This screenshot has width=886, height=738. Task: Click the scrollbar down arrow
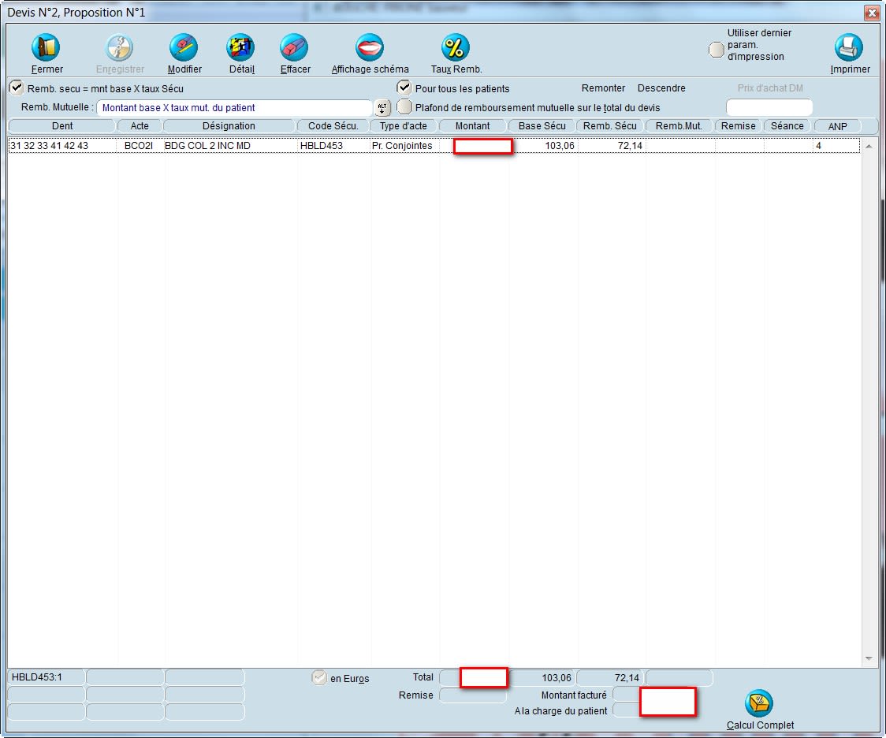click(869, 658)
